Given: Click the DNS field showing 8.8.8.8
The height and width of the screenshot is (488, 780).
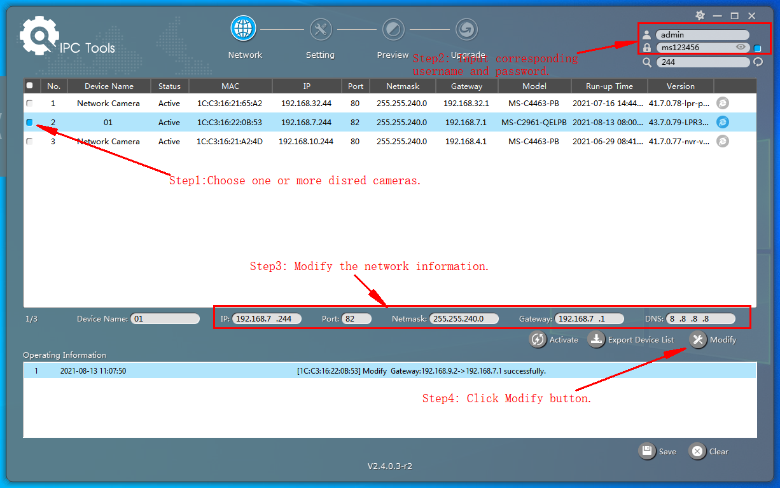Looking at the screenshot, I should [x=700, y=319].
